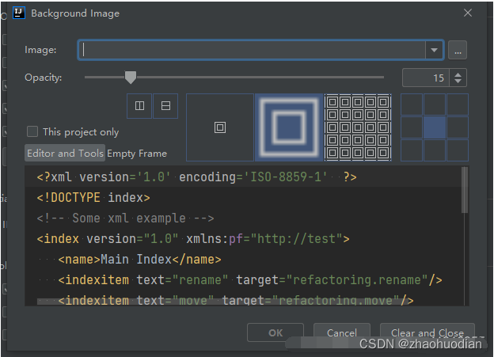Click the preview pane vertical scrollbar

click(465, 190)
